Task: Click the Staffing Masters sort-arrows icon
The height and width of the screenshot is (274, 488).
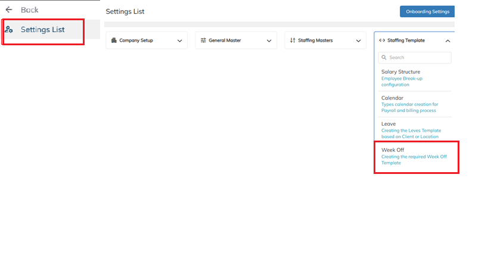Action: click(x=293, y=41)
